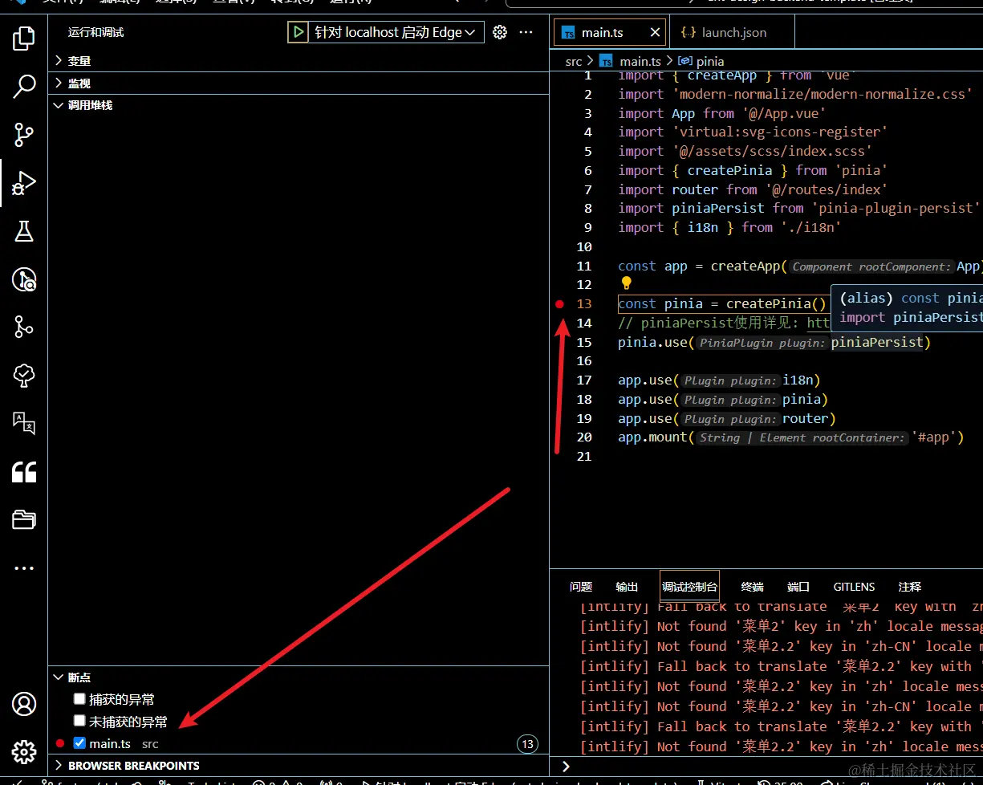Image resolution: width=983 pixels, height=785 pixels.
Task: Open the 端口 panel tab
Action: pyautogui.click(x=798, y=587)
